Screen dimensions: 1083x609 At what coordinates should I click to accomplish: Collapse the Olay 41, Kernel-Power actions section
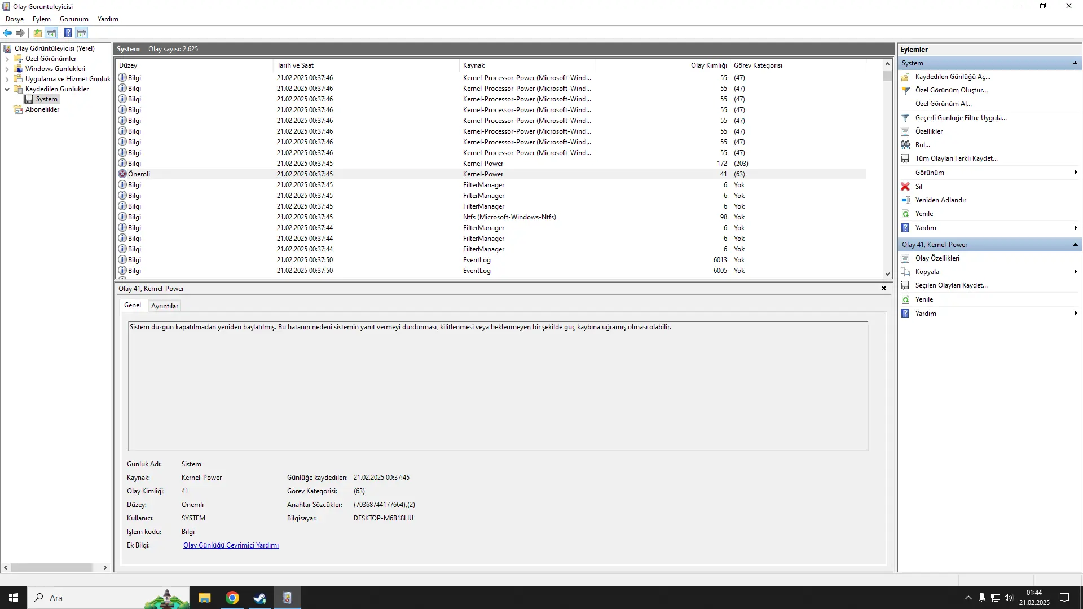click(1075, 245)
